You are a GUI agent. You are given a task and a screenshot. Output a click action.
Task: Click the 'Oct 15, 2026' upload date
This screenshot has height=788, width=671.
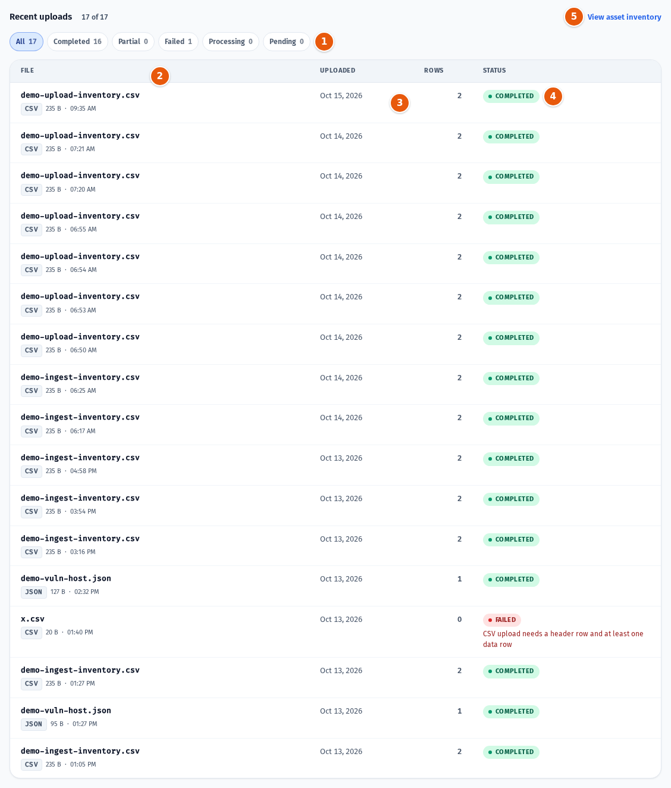341,96
